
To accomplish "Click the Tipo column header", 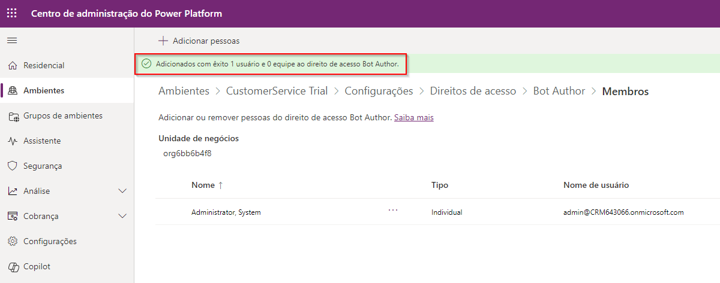I will [x=440, y=185].
